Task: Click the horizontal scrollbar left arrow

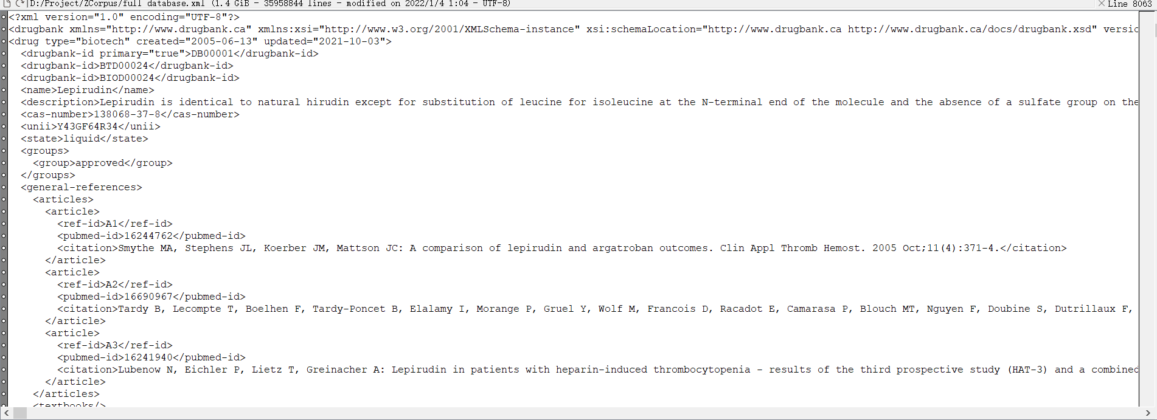Action: [x=6, y=413]
